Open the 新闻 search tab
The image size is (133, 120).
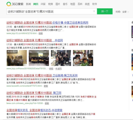28,4
